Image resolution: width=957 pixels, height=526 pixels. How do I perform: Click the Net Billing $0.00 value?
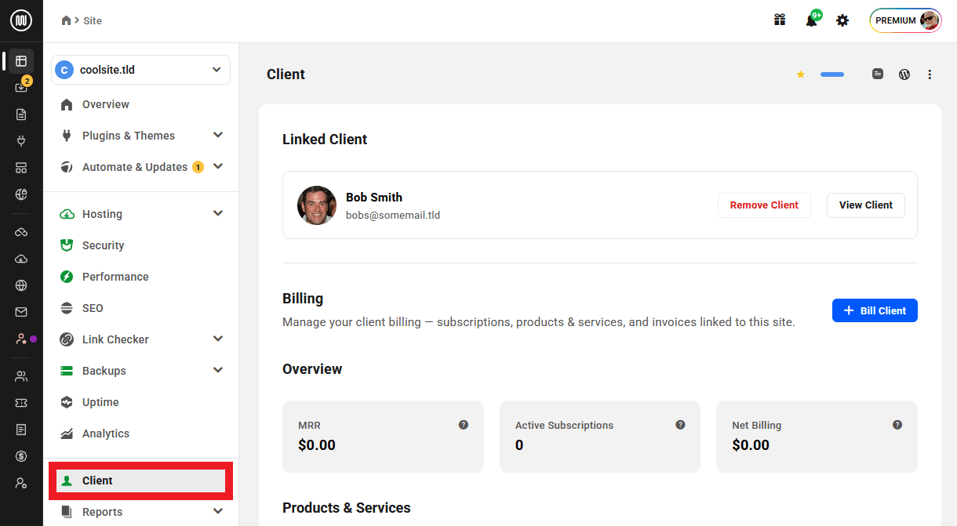click(751, 445)
